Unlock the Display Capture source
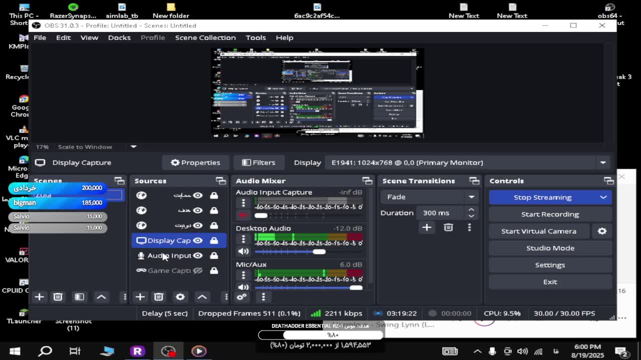 point(214,240)
